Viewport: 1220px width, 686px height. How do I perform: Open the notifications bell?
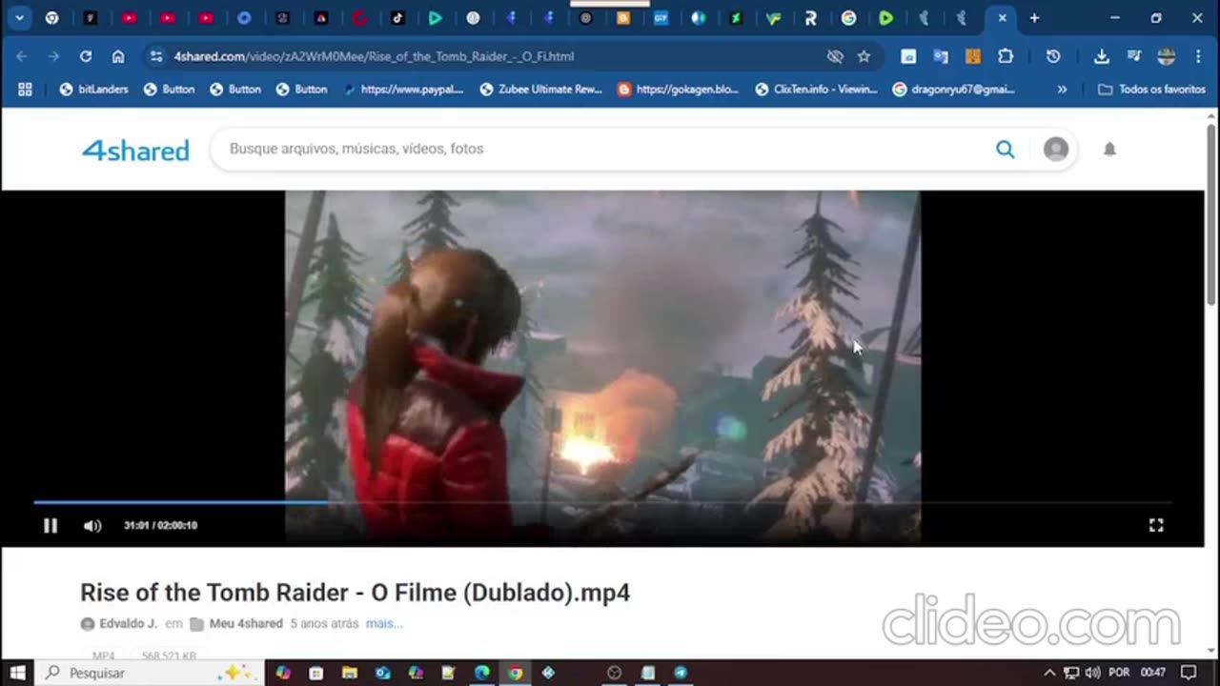1109,149
